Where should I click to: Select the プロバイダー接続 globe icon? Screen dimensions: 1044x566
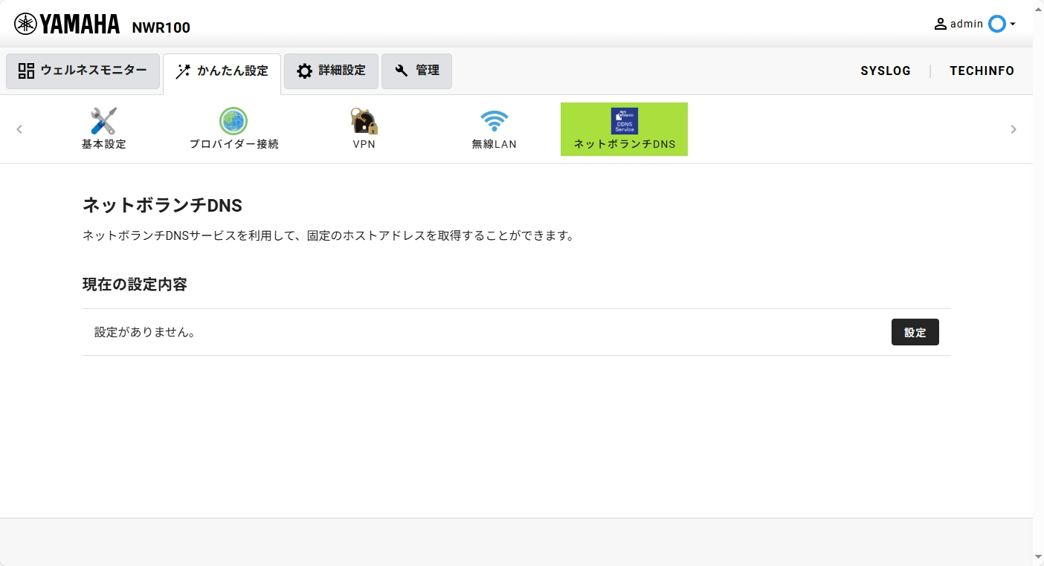pyautogui.click(x=233, y=121)
